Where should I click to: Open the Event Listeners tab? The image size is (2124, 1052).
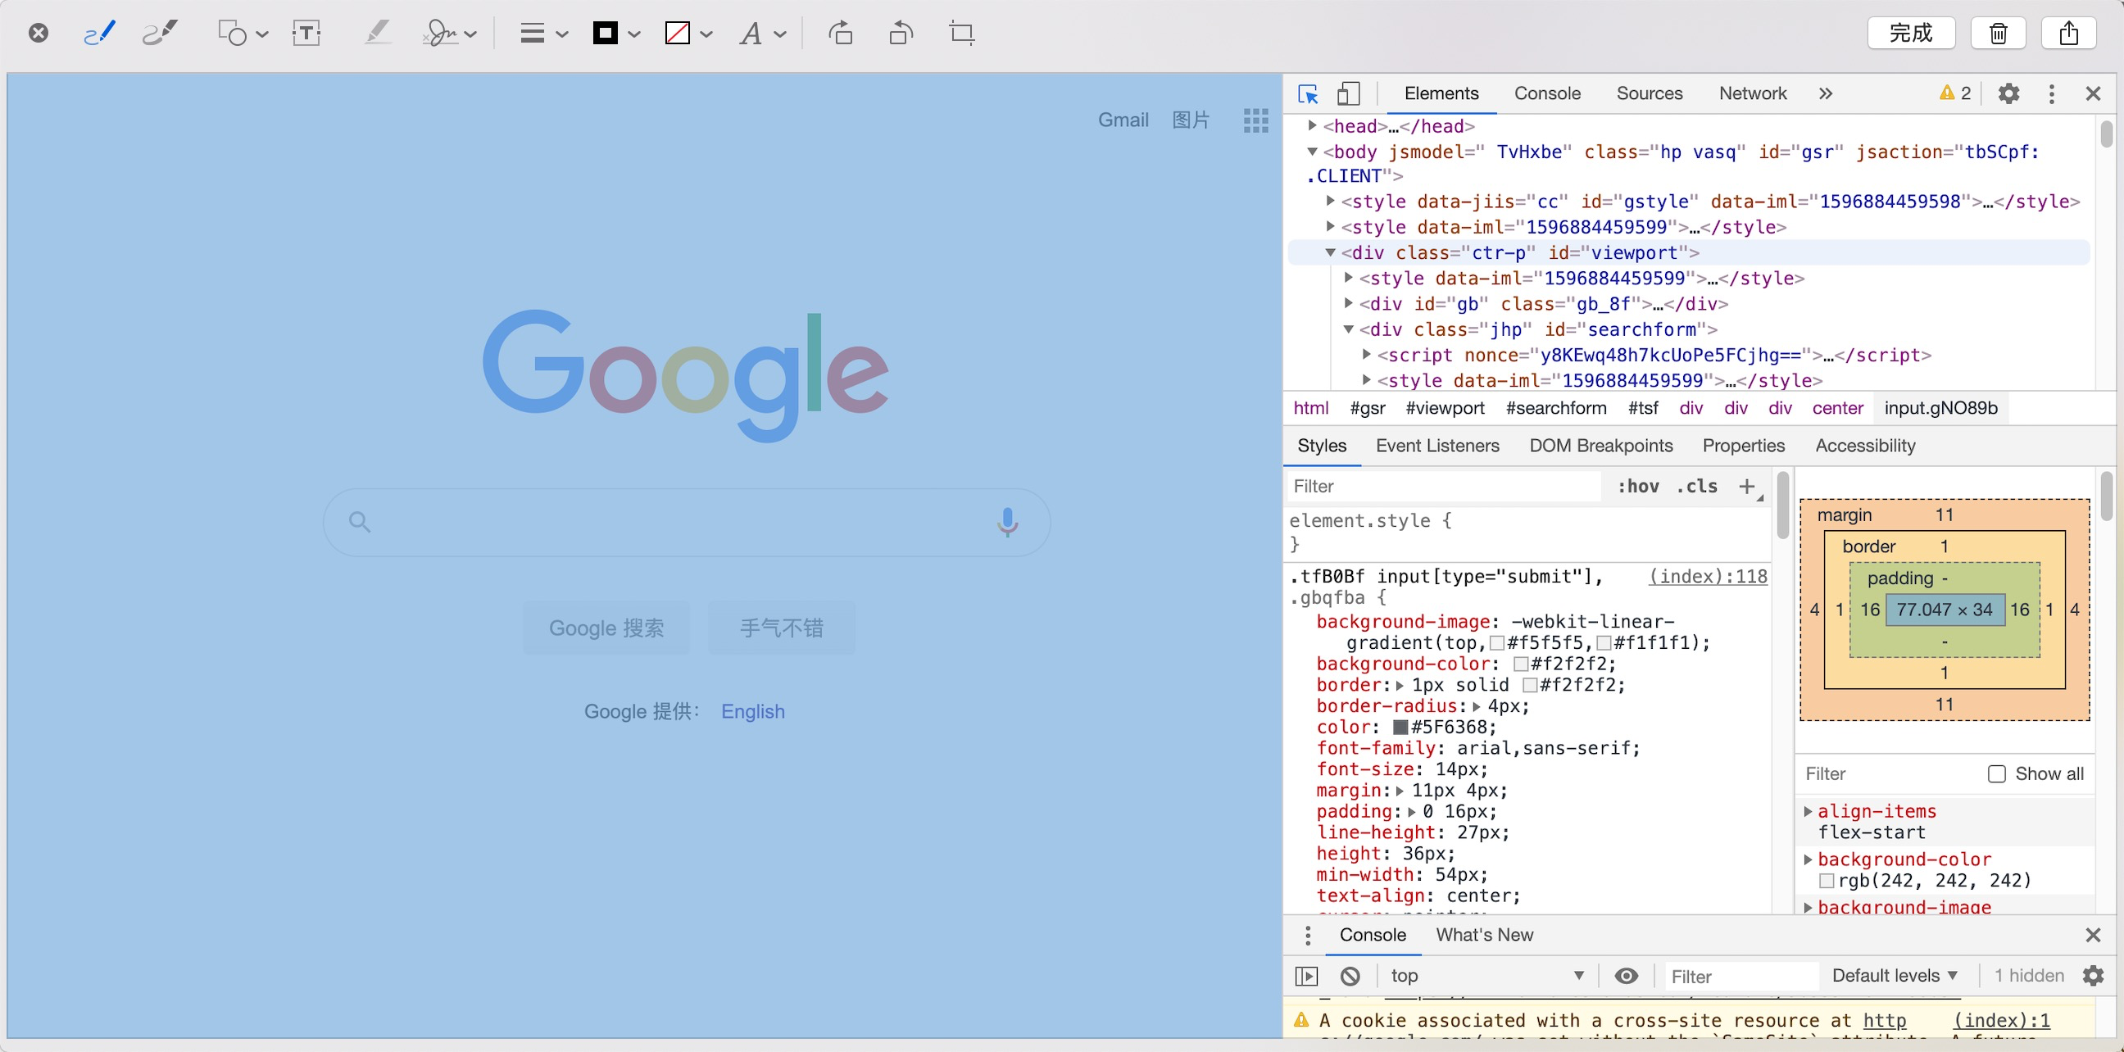coord(1437,445)
